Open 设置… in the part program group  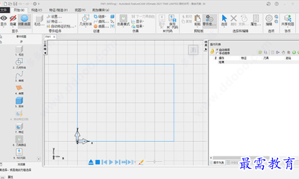tap(54, 17)
